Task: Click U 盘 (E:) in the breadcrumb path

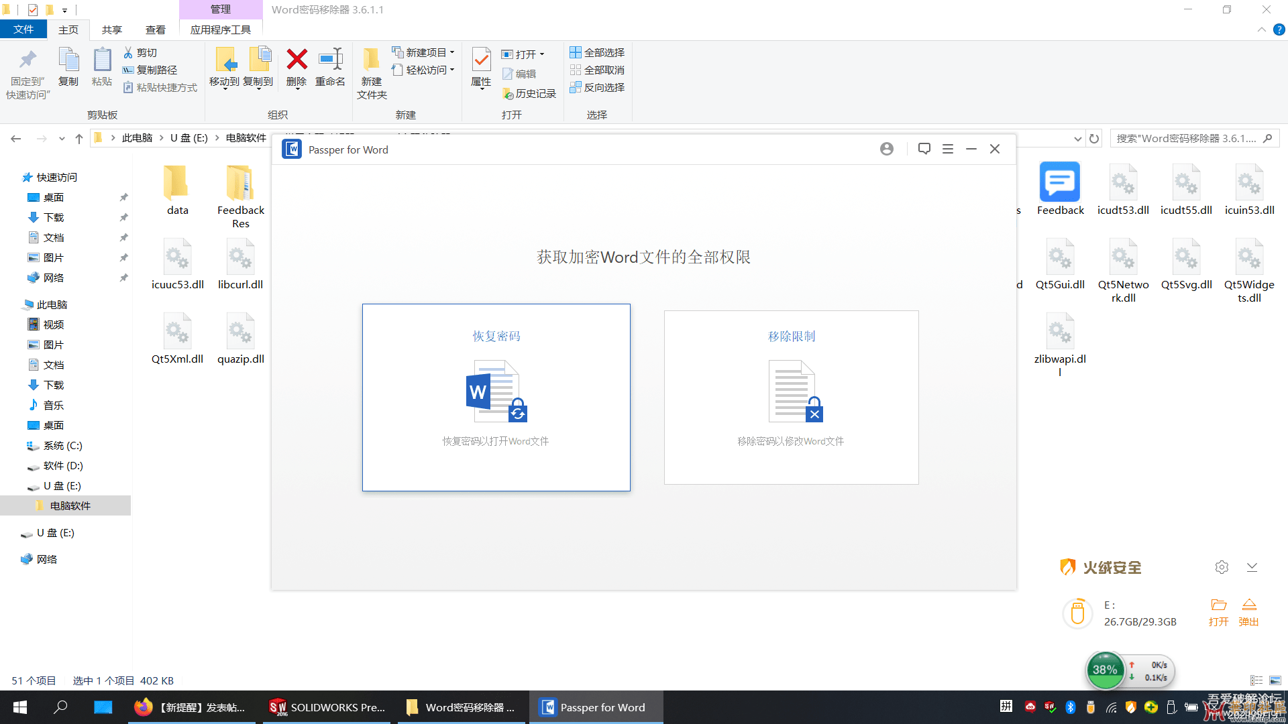Action: 189,138
